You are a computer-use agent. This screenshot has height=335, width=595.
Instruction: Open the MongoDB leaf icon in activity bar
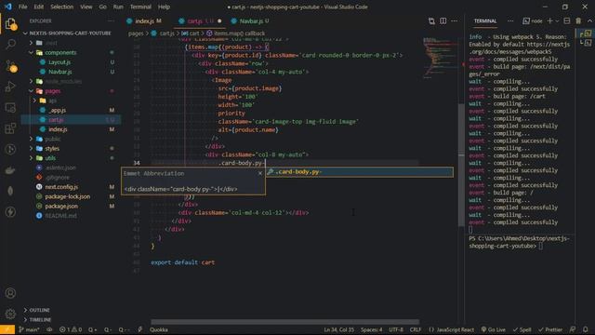10,191
